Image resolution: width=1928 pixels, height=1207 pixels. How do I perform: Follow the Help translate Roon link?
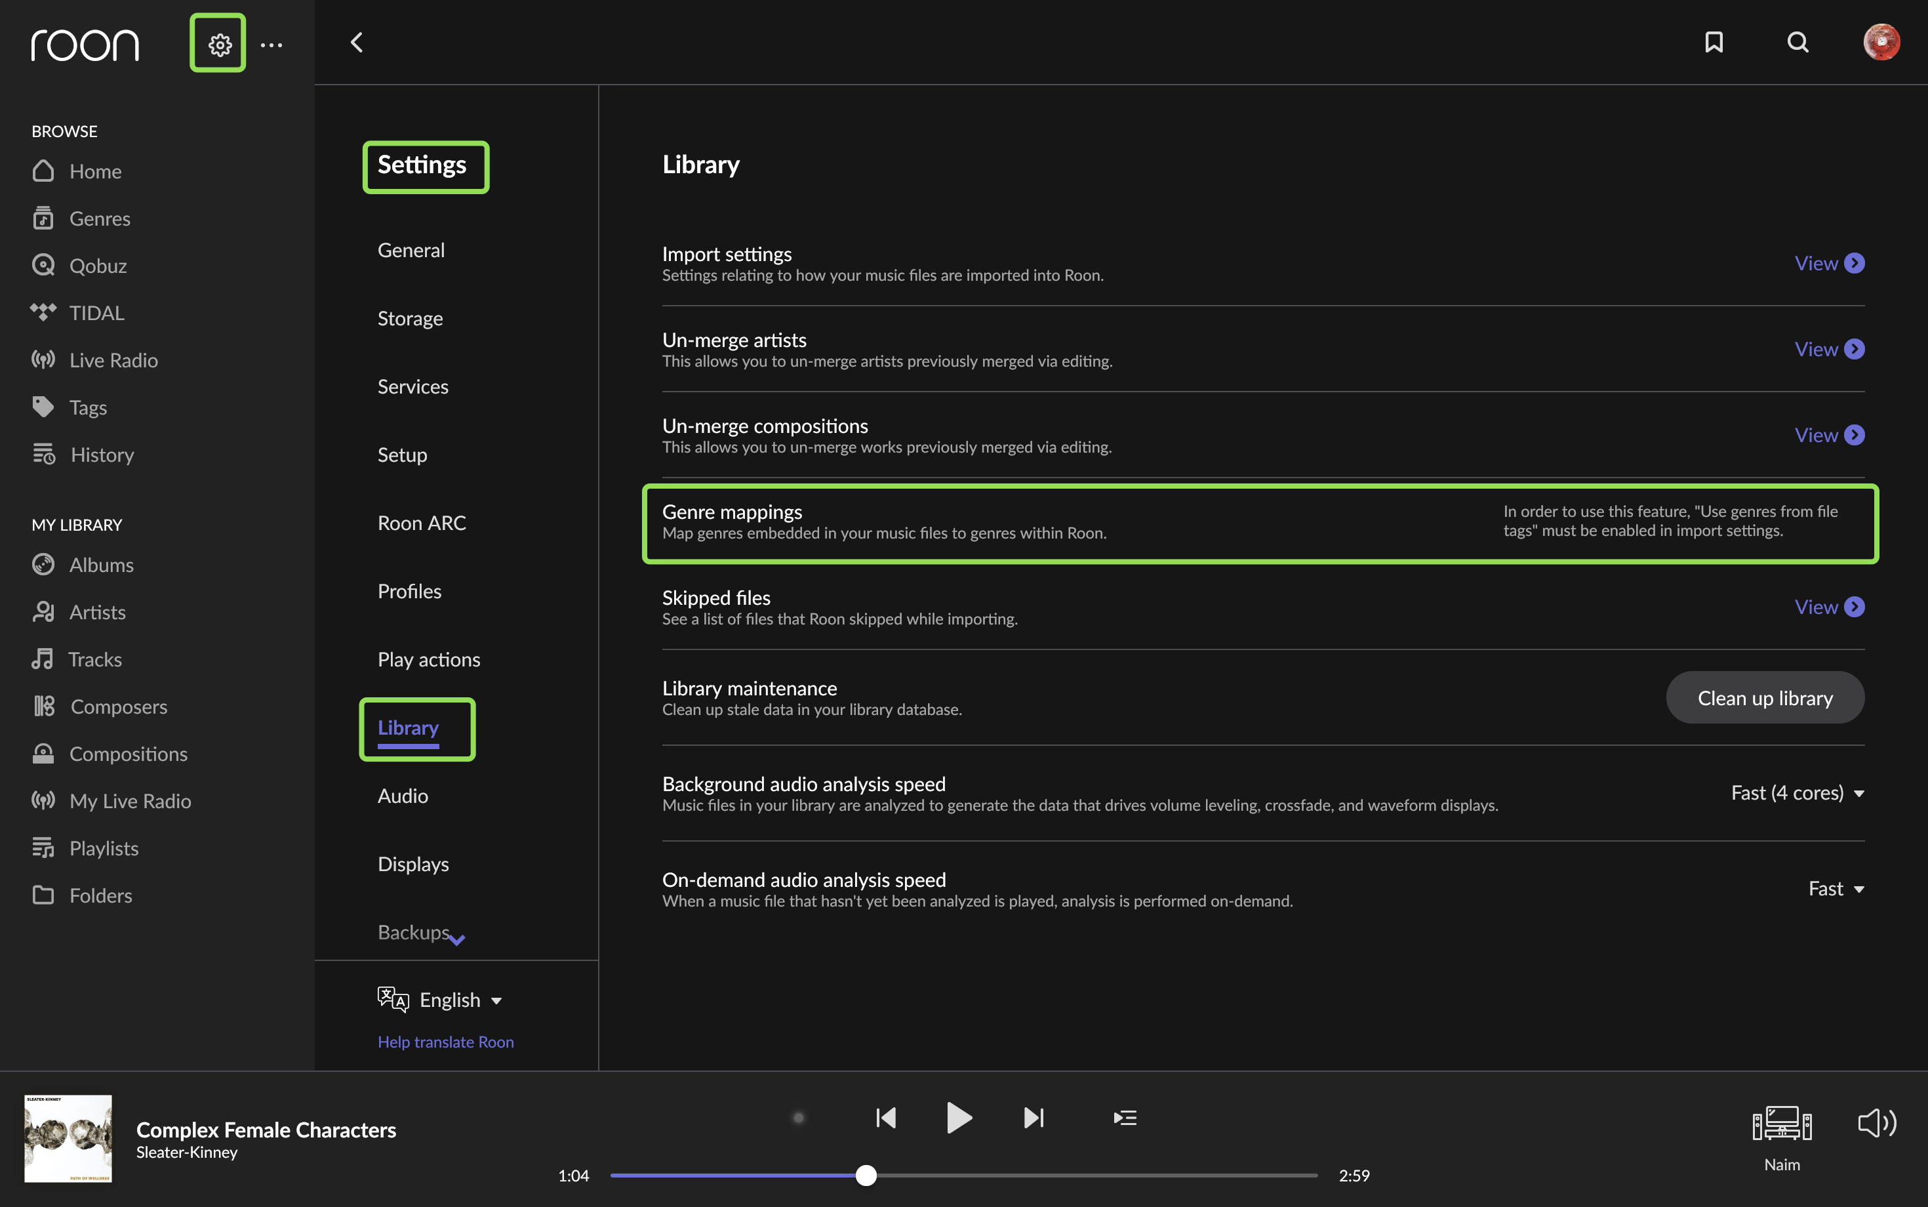tap(445, 1042)
